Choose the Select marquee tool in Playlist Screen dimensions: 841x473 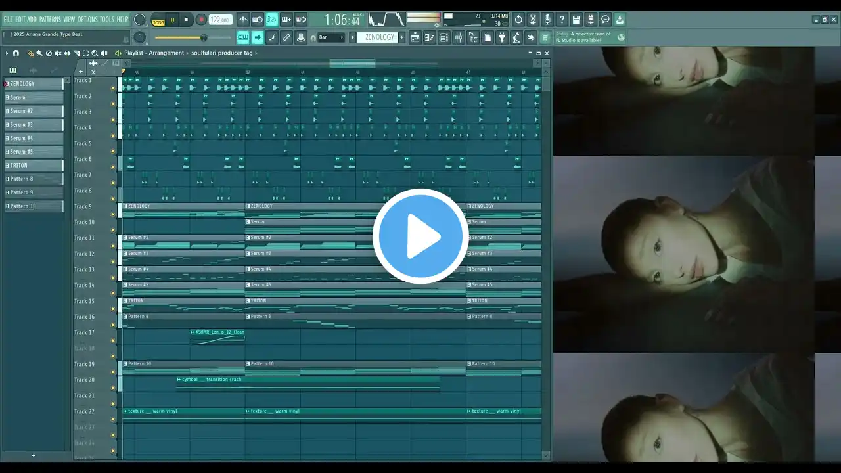coord(85,53)
